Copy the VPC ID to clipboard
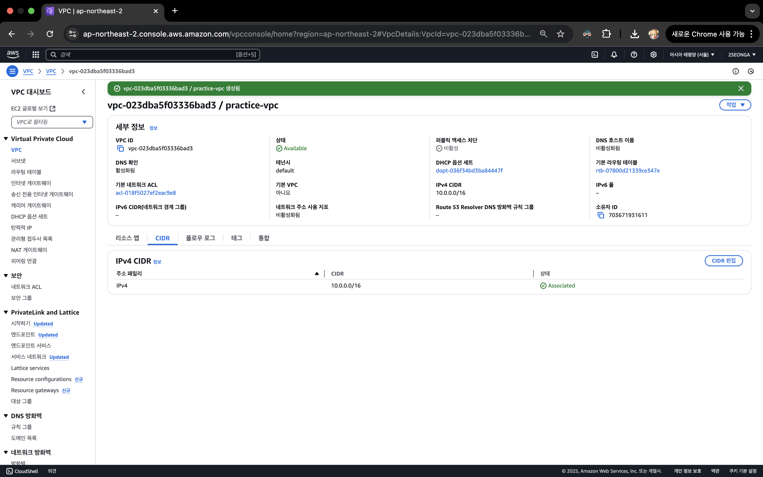 coord(121,148)
